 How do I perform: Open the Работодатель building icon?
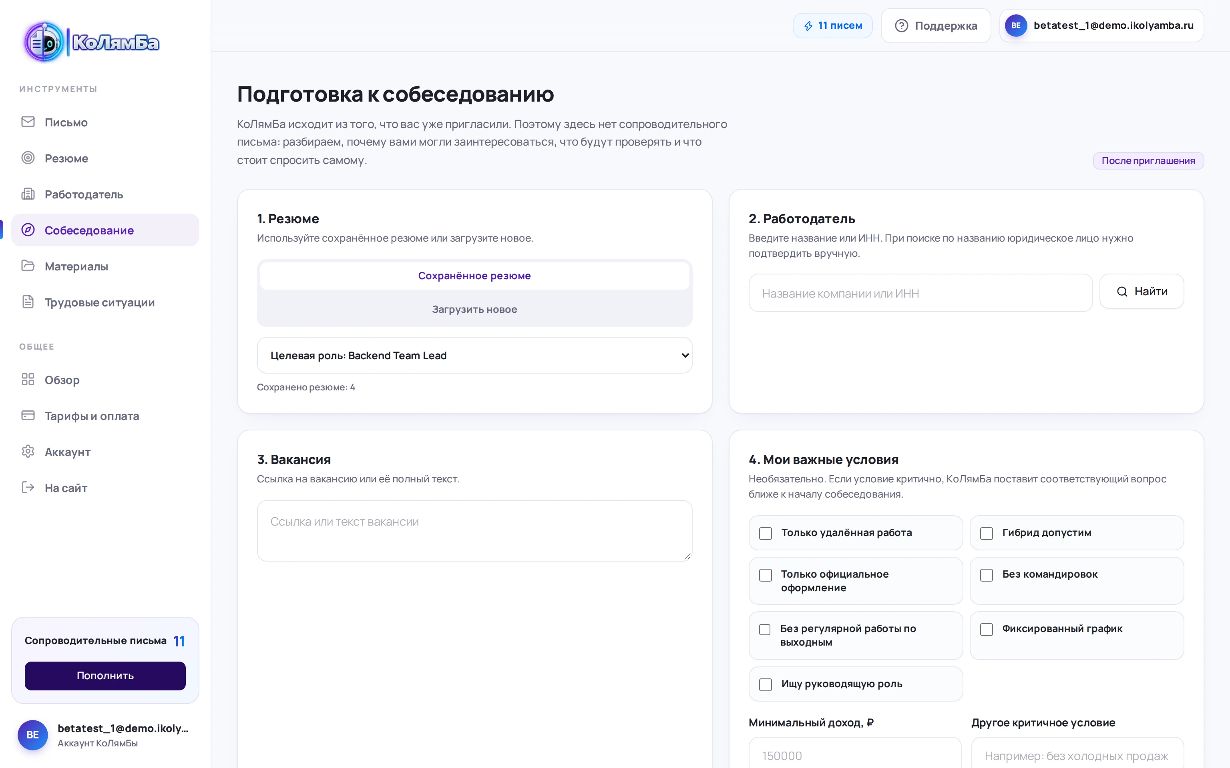coord(28,194)
